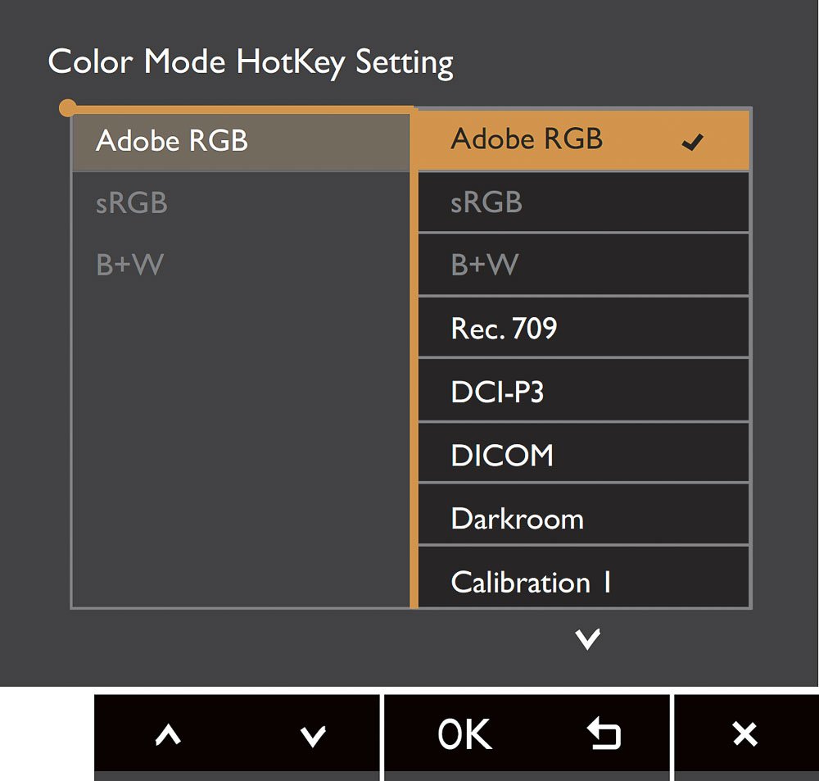Go back using the return arrow icon
The image size is (819, 781).
604,733
